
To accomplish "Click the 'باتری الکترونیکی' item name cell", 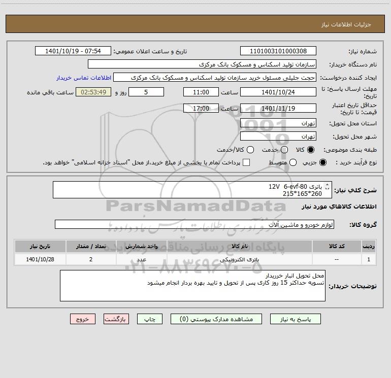I will 239,259.
